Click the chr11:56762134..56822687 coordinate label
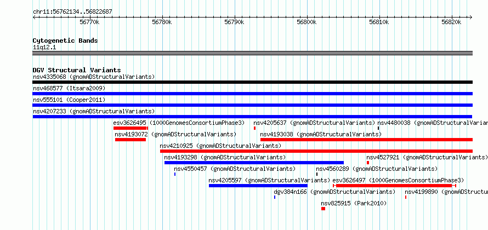 pos(72,12)
